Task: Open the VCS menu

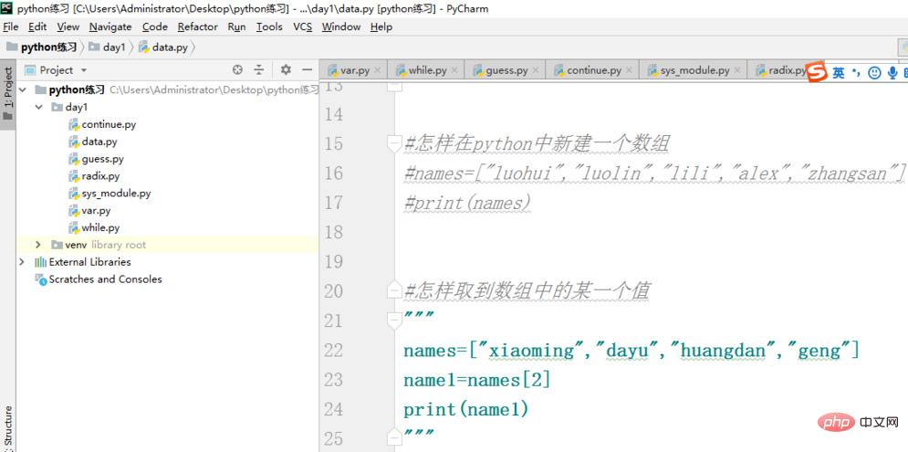Action: point(302,26)
